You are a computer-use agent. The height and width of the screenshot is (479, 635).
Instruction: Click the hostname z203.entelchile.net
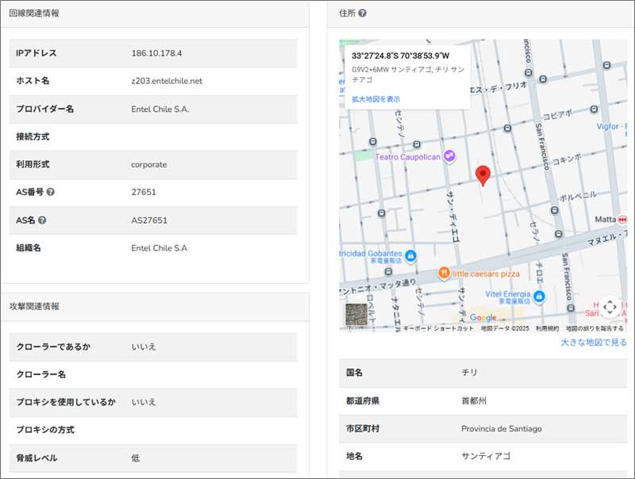[167, 81]
